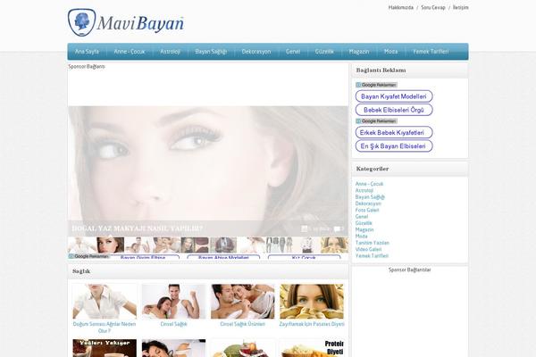The image size is (536, 357).
Task: Open the Doğum Sonrası Ağrılar article image
Action: click(x=105, y=302)
